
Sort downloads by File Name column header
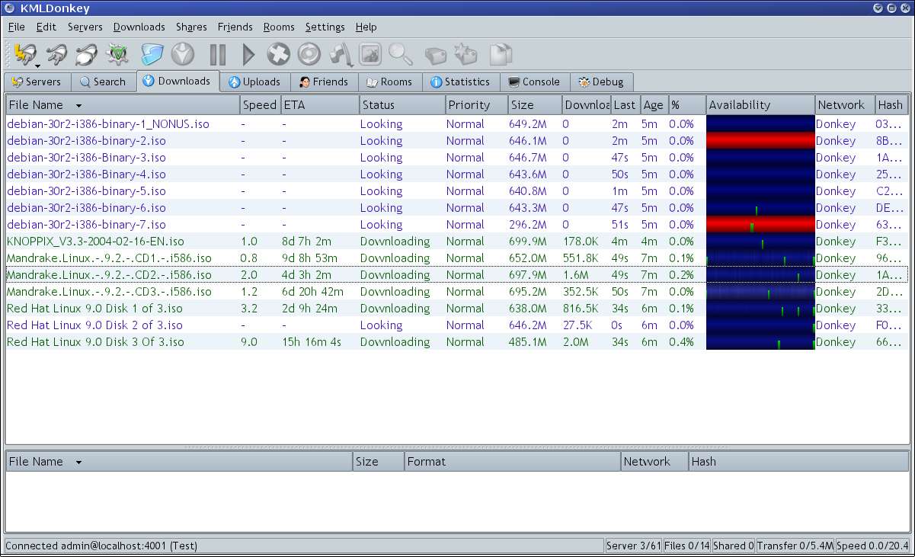click(x=123, y=105)
